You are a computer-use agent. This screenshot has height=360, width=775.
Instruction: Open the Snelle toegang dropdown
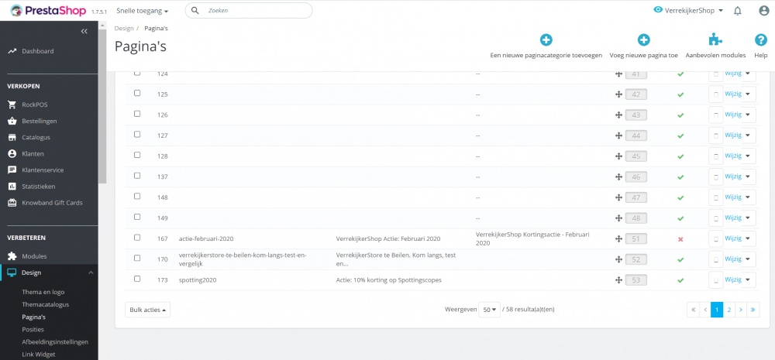pos(143,10)
